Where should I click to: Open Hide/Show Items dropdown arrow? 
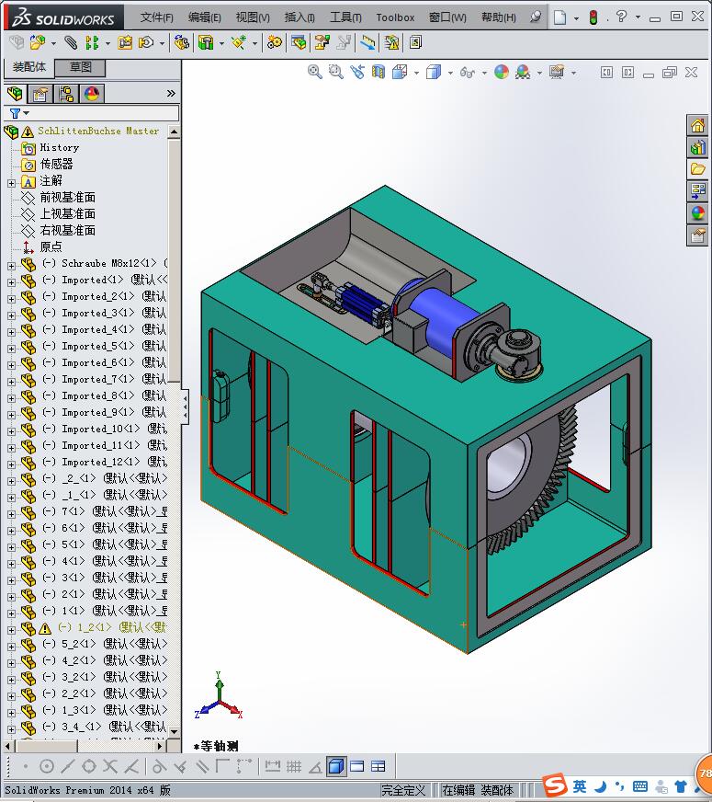click(483, 73)
